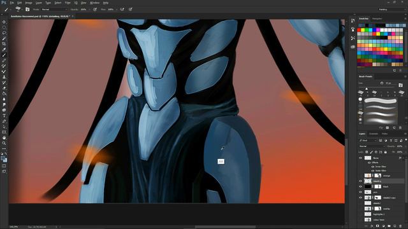Screen dimensions: 408x229
Task: Create a new layer group
Action: click(x=389, y=226)
